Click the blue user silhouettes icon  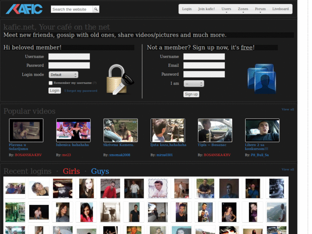tap(262, 79)
